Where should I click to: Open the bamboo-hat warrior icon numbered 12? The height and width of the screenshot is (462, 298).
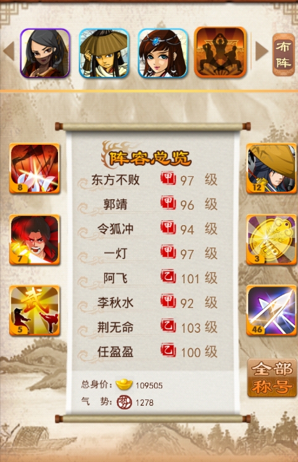271,168
